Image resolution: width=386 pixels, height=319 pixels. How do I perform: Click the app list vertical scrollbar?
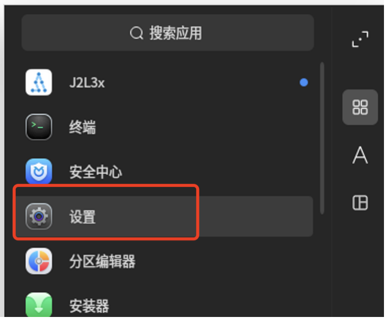322,138
